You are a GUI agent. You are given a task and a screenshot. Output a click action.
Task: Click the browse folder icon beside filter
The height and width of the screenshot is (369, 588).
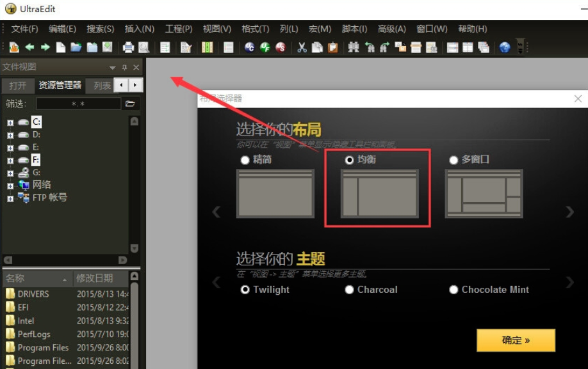click(130, 104)
